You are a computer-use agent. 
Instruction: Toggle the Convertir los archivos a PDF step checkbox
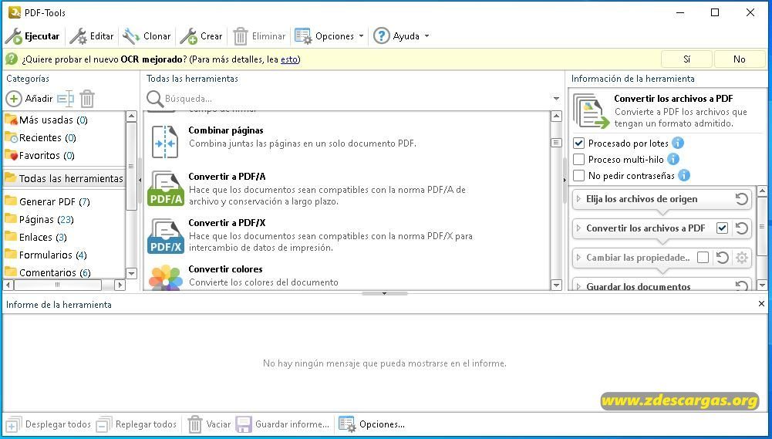coord(723,228)
